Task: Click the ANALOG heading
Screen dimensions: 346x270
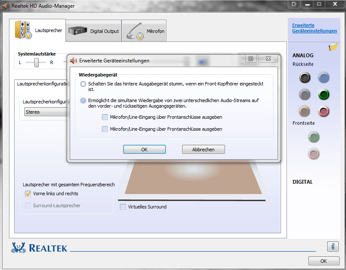Action: pyautogui.click(x=303, y=55)
